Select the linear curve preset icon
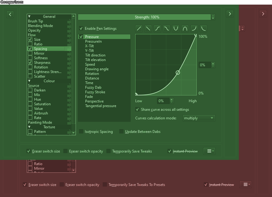 pos(139,29)
